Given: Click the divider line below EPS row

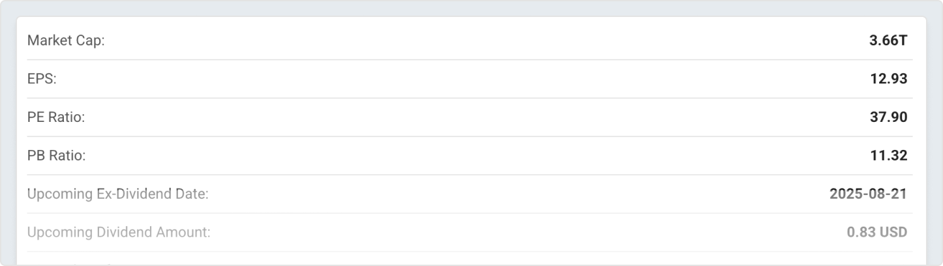Looking at the screenshot, I should pos(470,98).
